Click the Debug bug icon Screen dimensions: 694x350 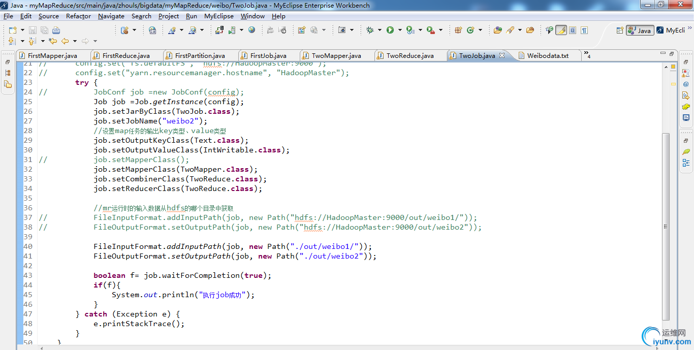tap(370, 30)
